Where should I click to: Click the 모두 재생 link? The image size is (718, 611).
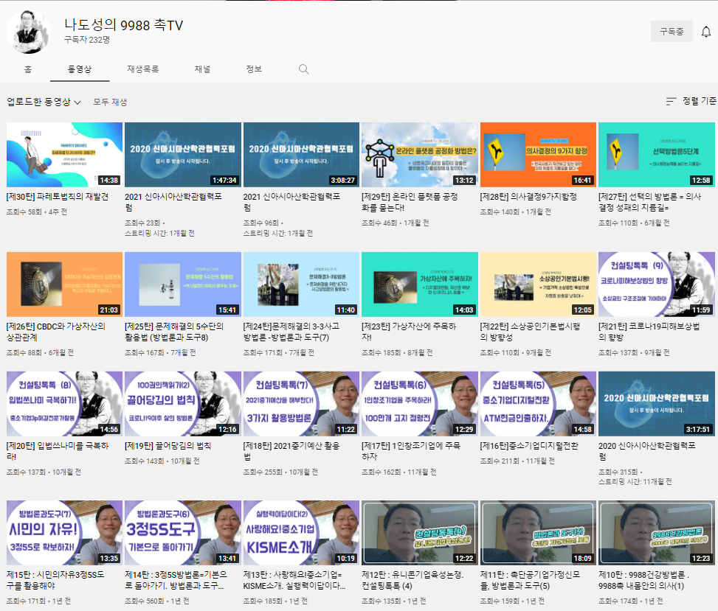click(110, 102)
